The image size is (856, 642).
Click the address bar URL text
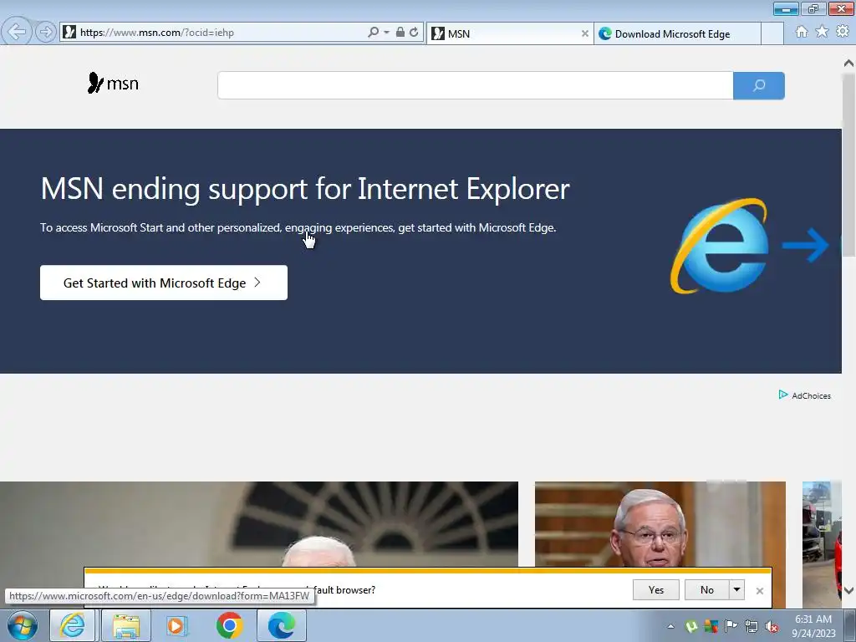(x=157, y=33)
